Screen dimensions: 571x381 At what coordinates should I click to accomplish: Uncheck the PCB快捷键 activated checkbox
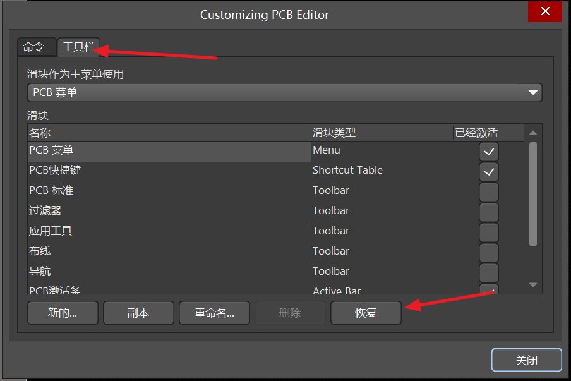point(489,172)
